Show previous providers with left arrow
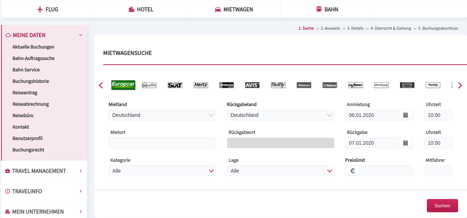This screenshot has height=218, width=467. pos(101,85)
